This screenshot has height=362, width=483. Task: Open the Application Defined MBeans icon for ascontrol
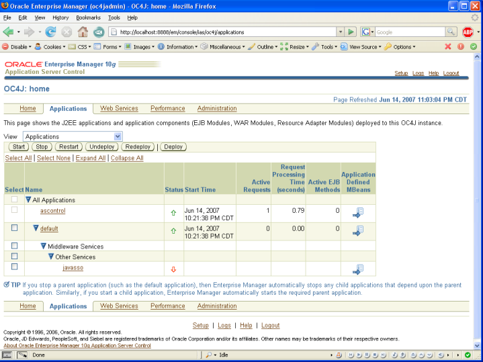pyautogui.click(x=358, y=213)
